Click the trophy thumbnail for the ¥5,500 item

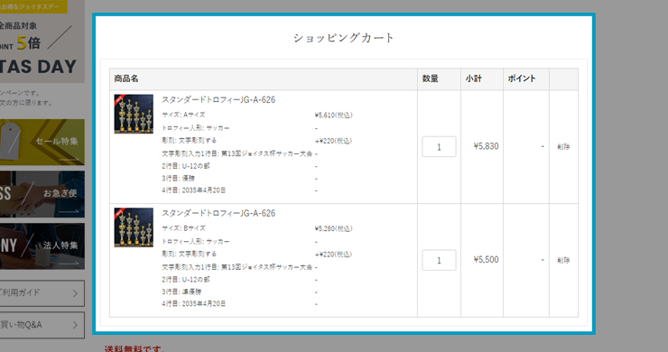coord(134,227)
